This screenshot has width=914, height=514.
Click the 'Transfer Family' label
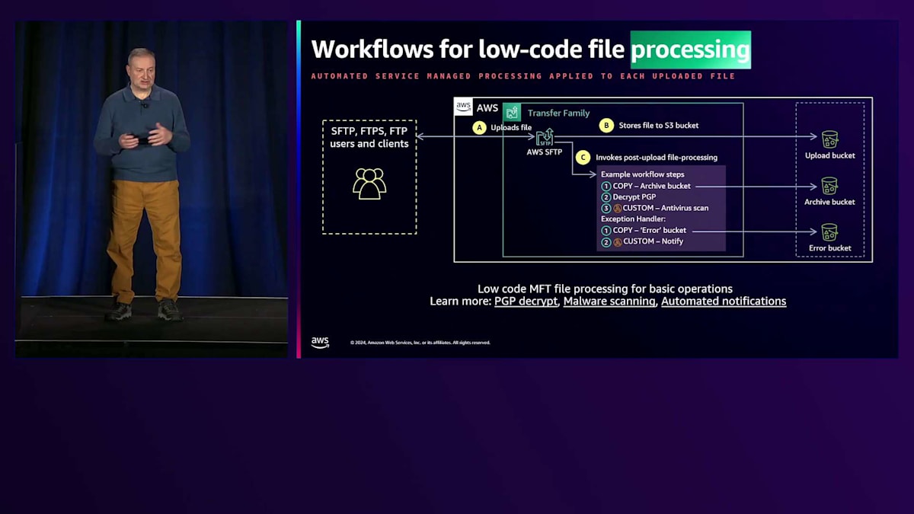tap(558, 113)
